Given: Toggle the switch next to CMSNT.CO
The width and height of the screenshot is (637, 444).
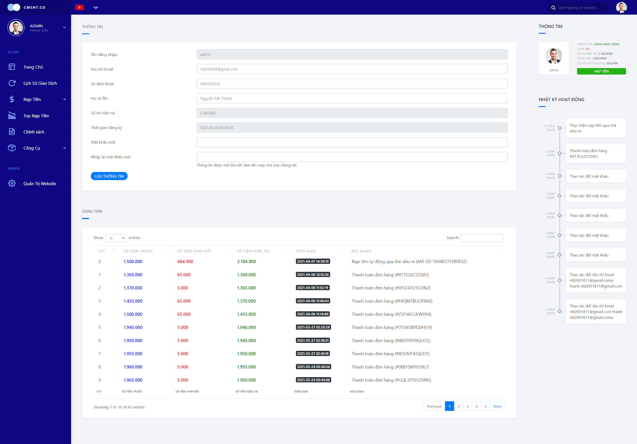Looking at the screenshot, I should click(14, 7).
